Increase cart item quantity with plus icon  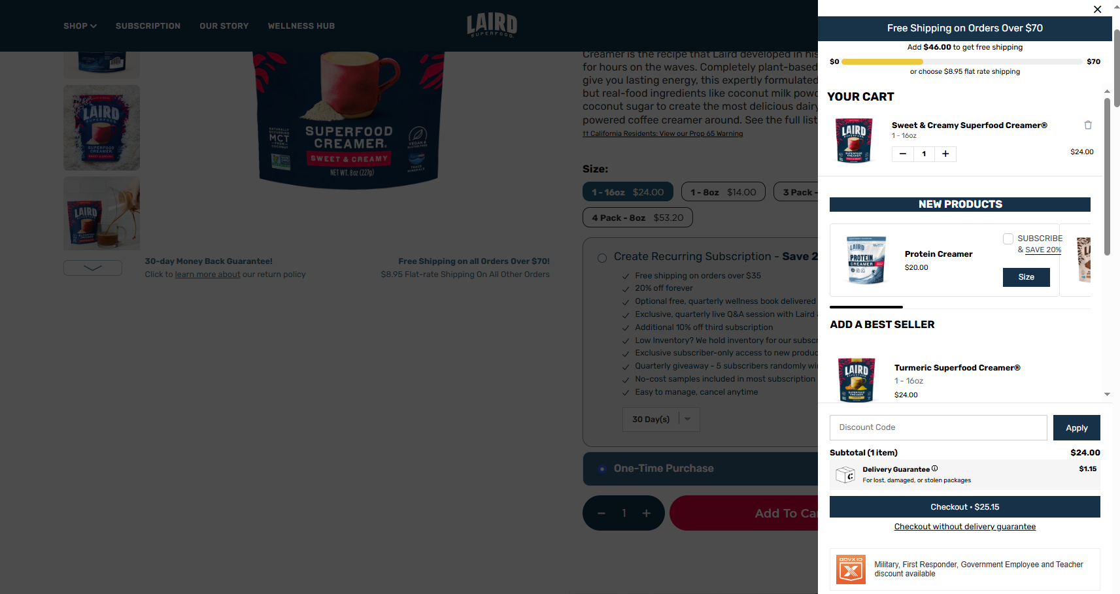pyautogui.click(x=945, y=154)
